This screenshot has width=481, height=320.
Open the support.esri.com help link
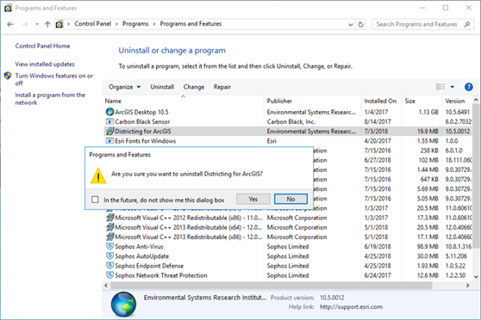tap(351, 307)
